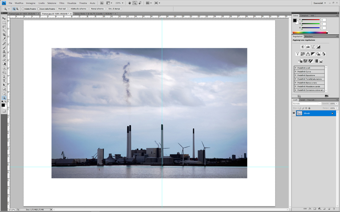Click the black foreground color swatch in toolbox

click(x=3, y=105)
